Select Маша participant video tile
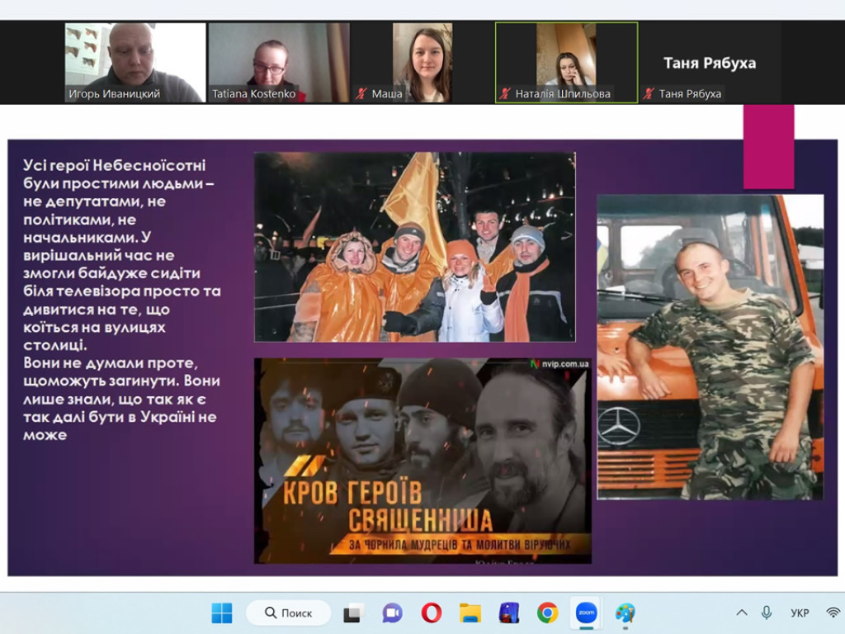 tap(422, 63)
